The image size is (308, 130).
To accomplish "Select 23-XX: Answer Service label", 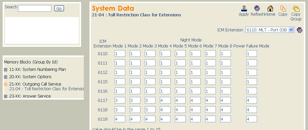I will [30, 96].
